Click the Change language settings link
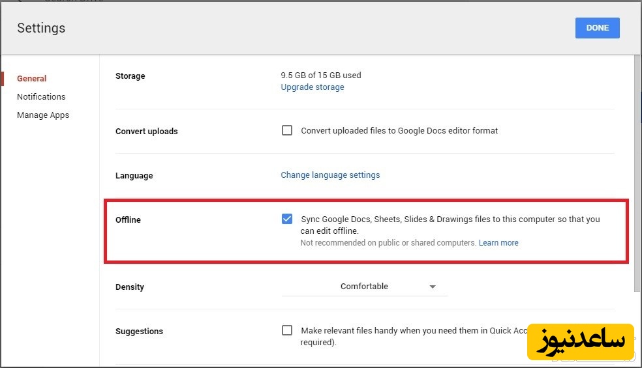Viewport: 642px width, 368px height. click(x=330, y=175)
